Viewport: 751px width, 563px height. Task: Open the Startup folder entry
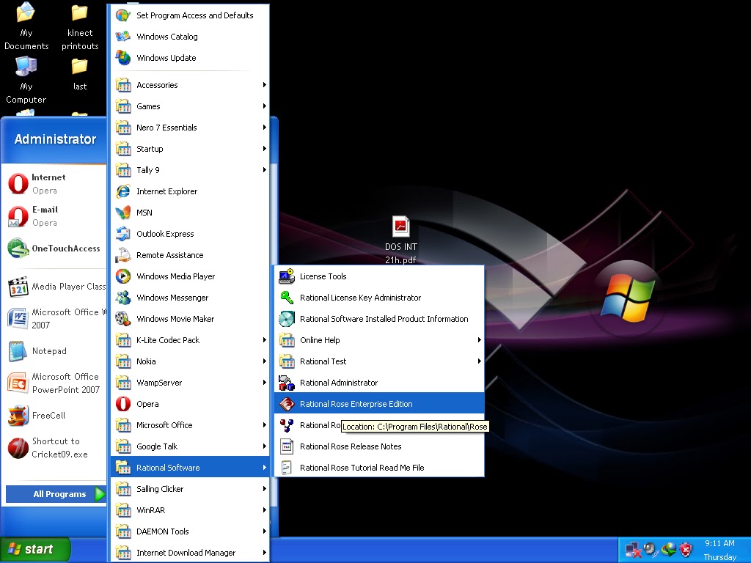(x=190, y=148)
